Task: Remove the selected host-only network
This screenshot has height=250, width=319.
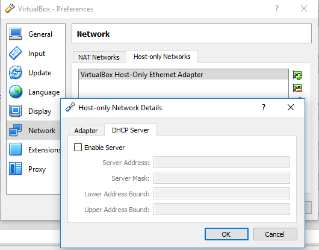Action: [297, 88]
